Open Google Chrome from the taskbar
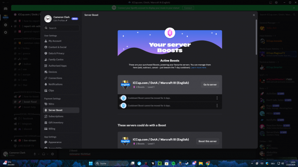This screenshot has width=298, height=167. [208, 164]
